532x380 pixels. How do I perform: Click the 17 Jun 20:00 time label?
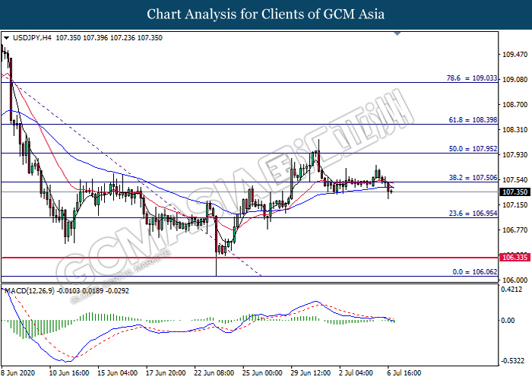tap(166, 373)
